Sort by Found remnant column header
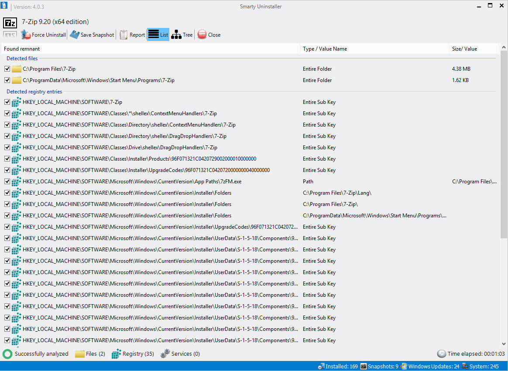508x371 pixels. pyautogui.click(x=151, y=48)
